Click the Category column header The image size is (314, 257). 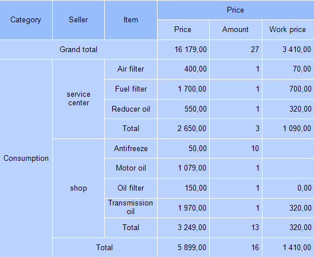26,20
